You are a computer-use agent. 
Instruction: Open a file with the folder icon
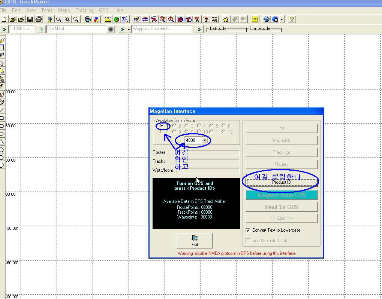[13, 19]
